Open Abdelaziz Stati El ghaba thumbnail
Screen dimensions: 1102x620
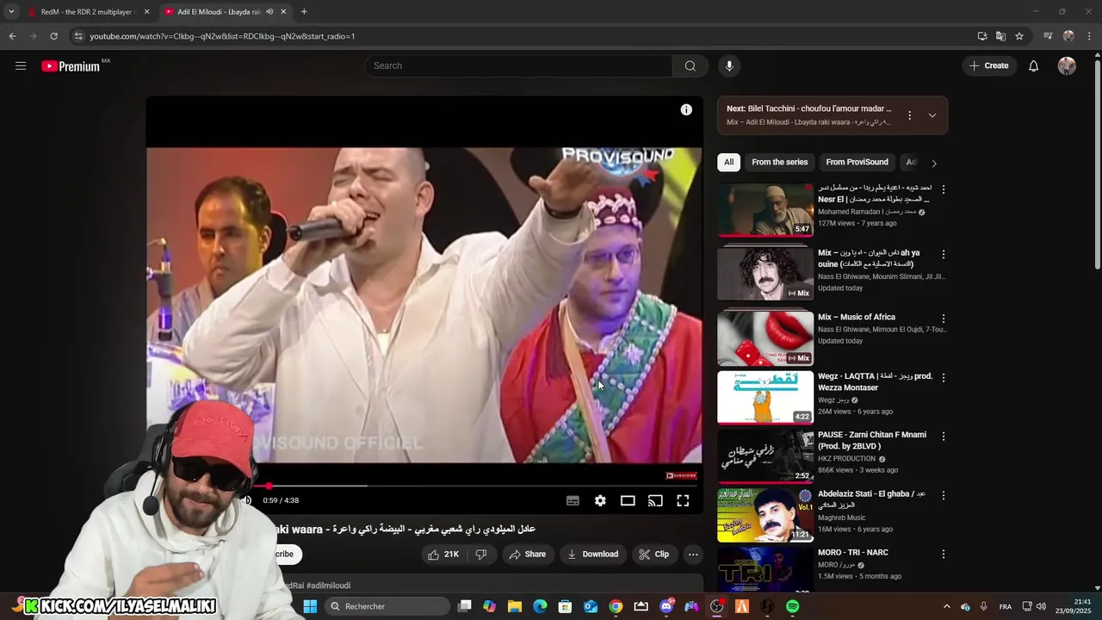click(x=765, y=514)
